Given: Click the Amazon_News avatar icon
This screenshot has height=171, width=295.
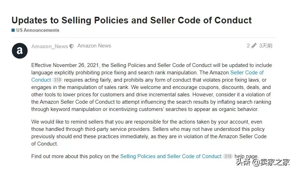Looking at the screenshot, I should coord(20,51).
